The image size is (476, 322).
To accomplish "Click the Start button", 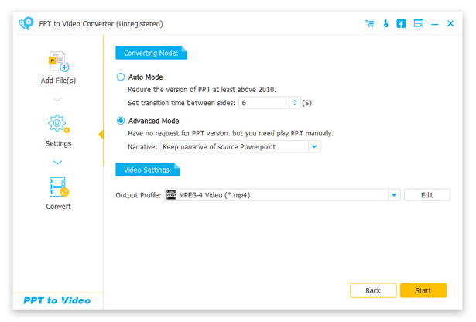I will pyautogui.click(x=423, y=290).
